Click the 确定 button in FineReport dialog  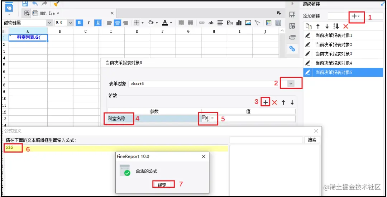[x=162, y=185]
